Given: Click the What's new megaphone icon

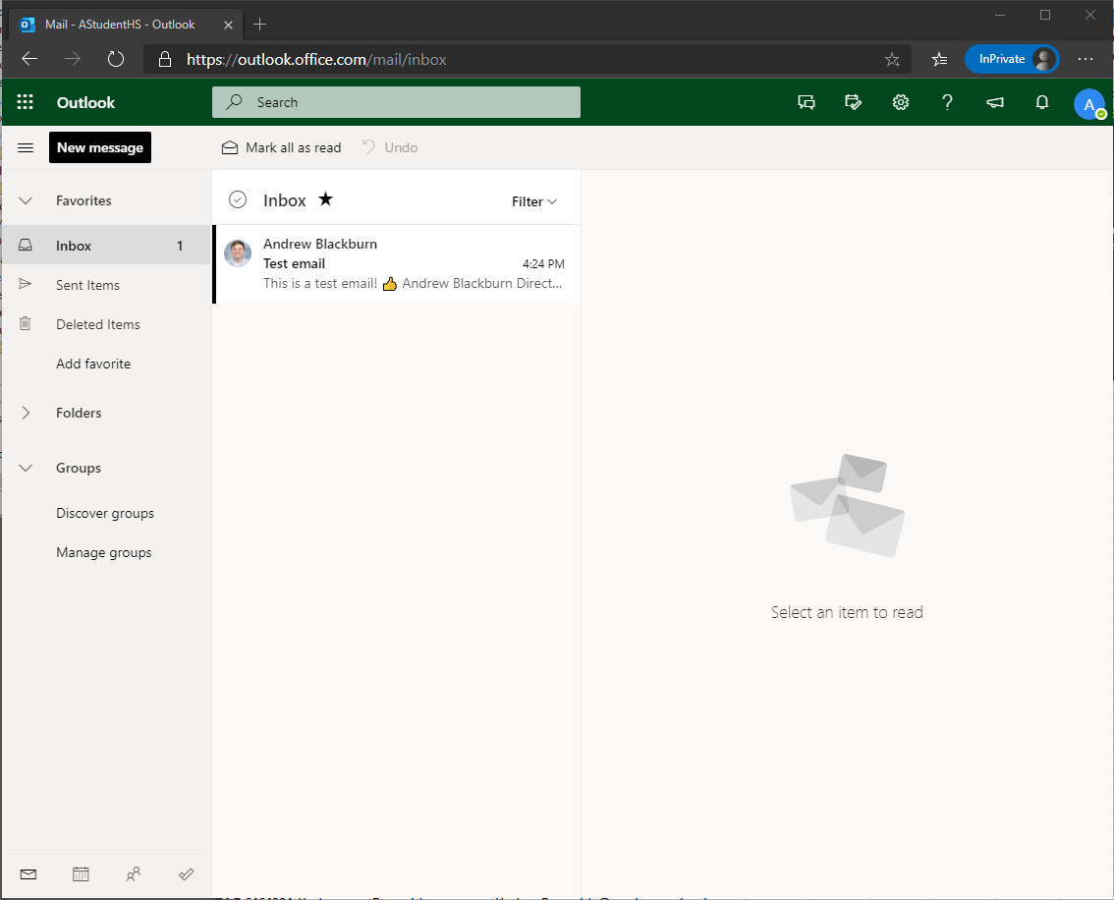Looking at the screenshot, I should coord(994,102).
